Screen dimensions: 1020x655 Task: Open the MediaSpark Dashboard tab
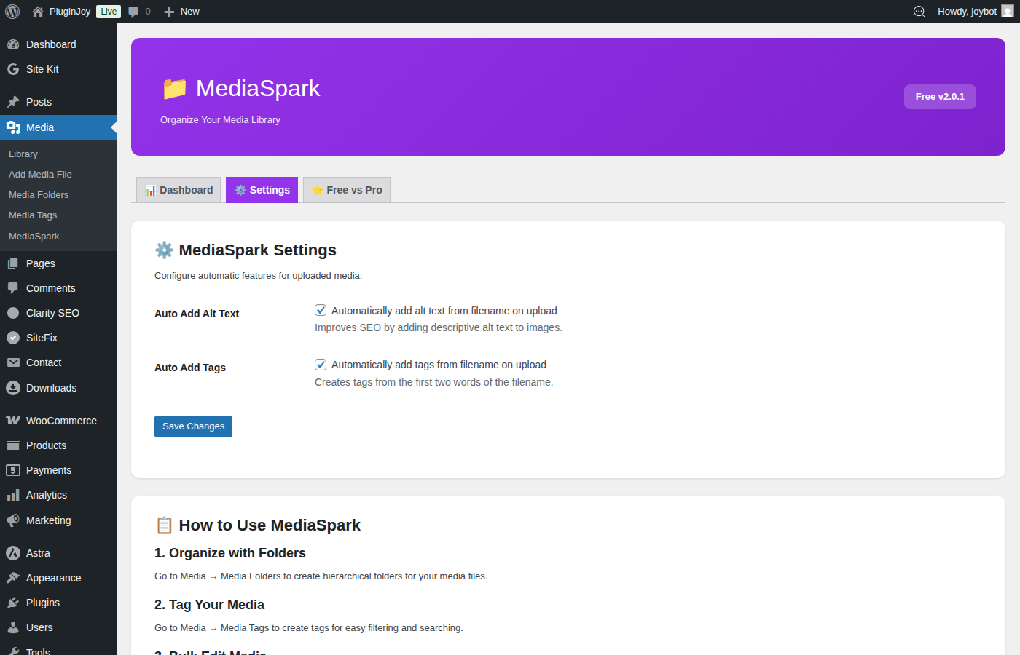point(178,189)
